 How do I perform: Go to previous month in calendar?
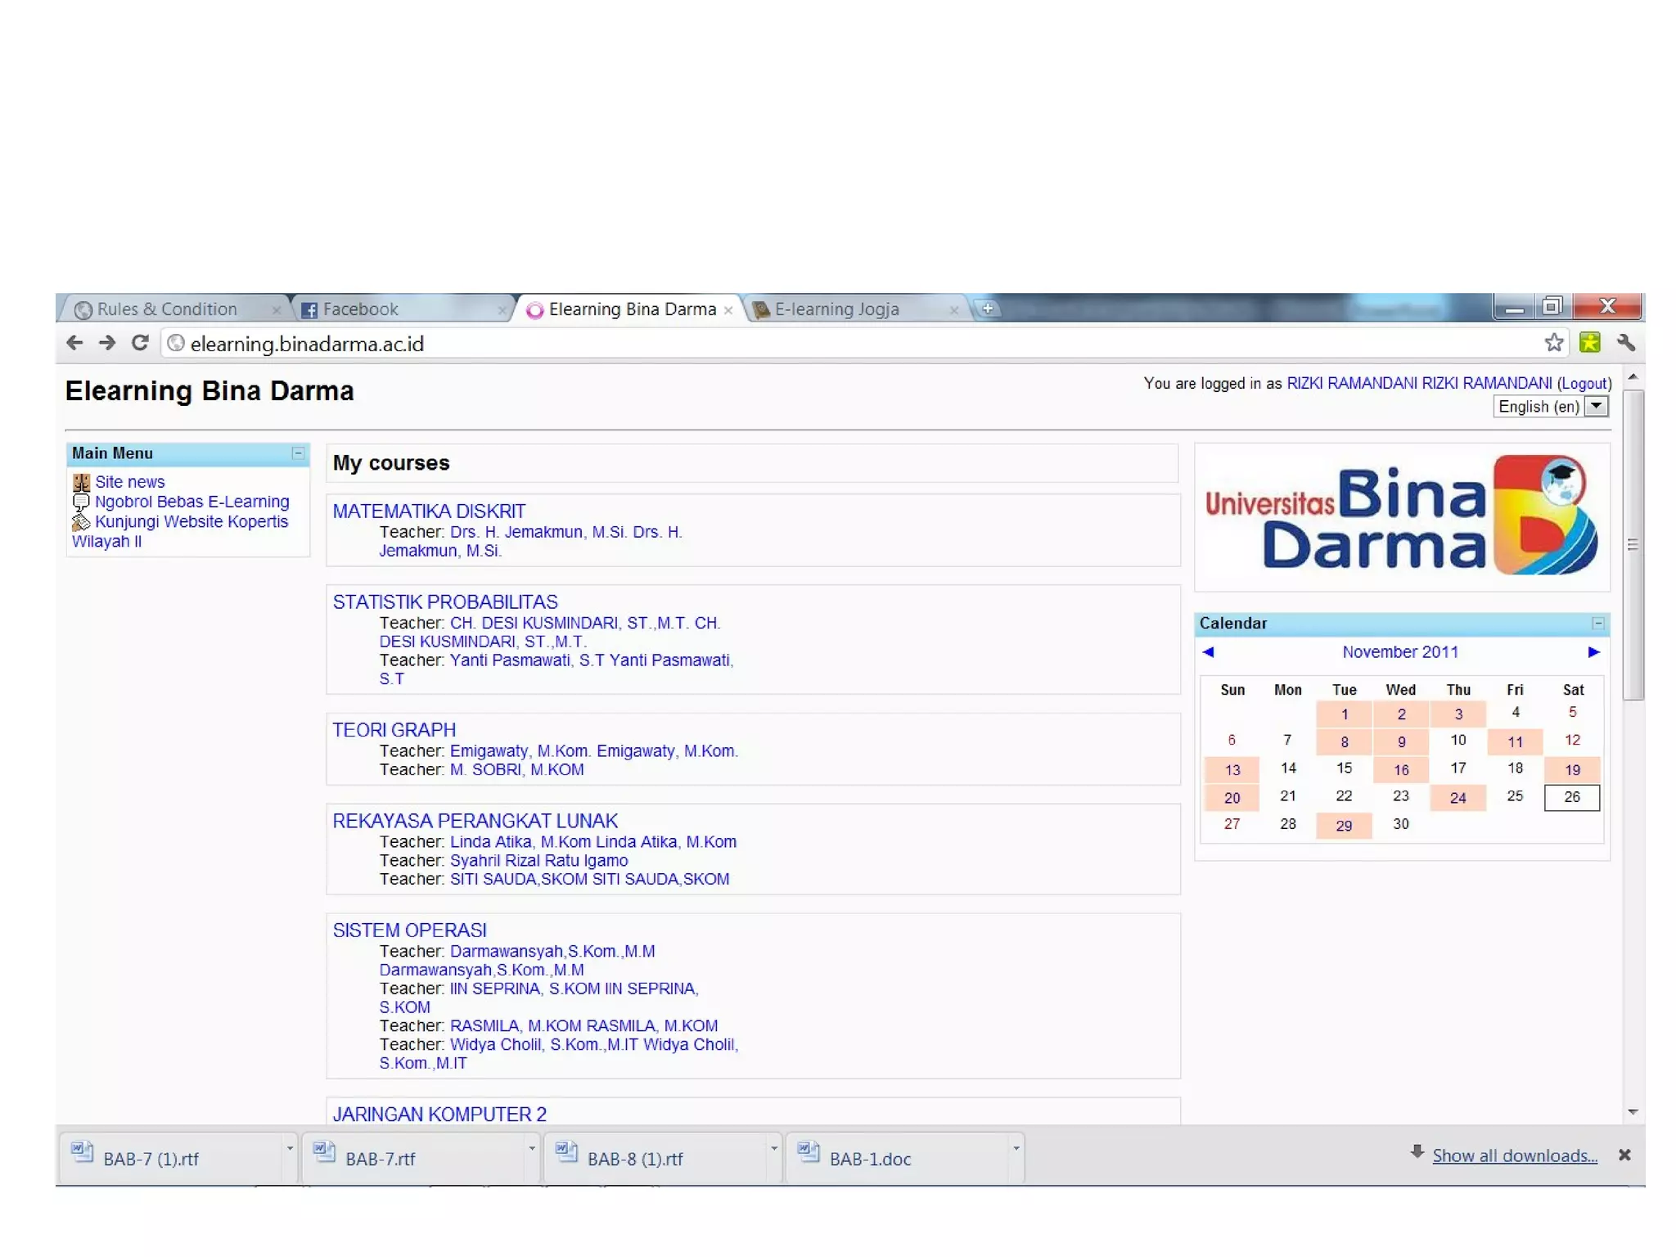click(x=1208, y=652)
